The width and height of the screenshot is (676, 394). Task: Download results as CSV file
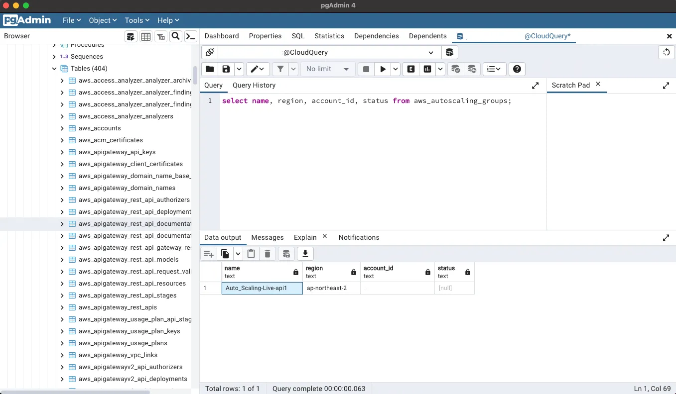pyautogui.click(x=305, y=254)
